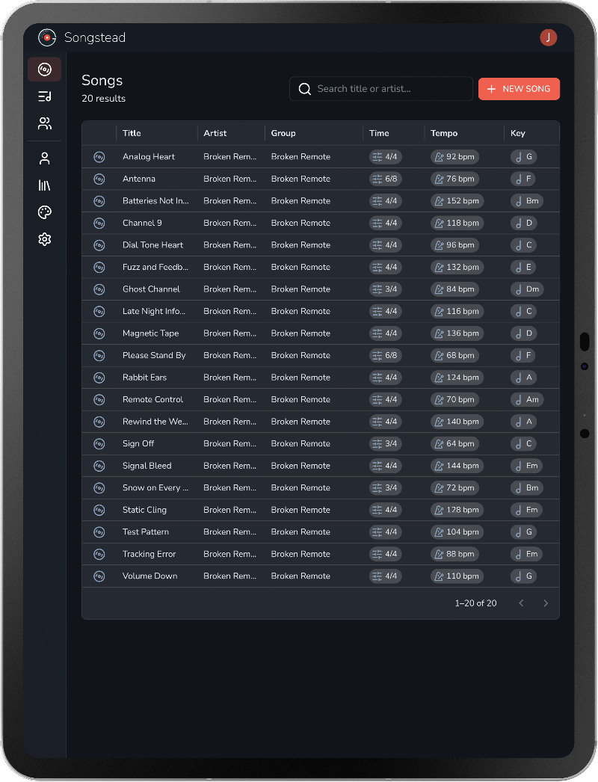The width and height of the screenshot is (598, 782).
Task: Open the song Snow on Every ...
Action: 155,487
